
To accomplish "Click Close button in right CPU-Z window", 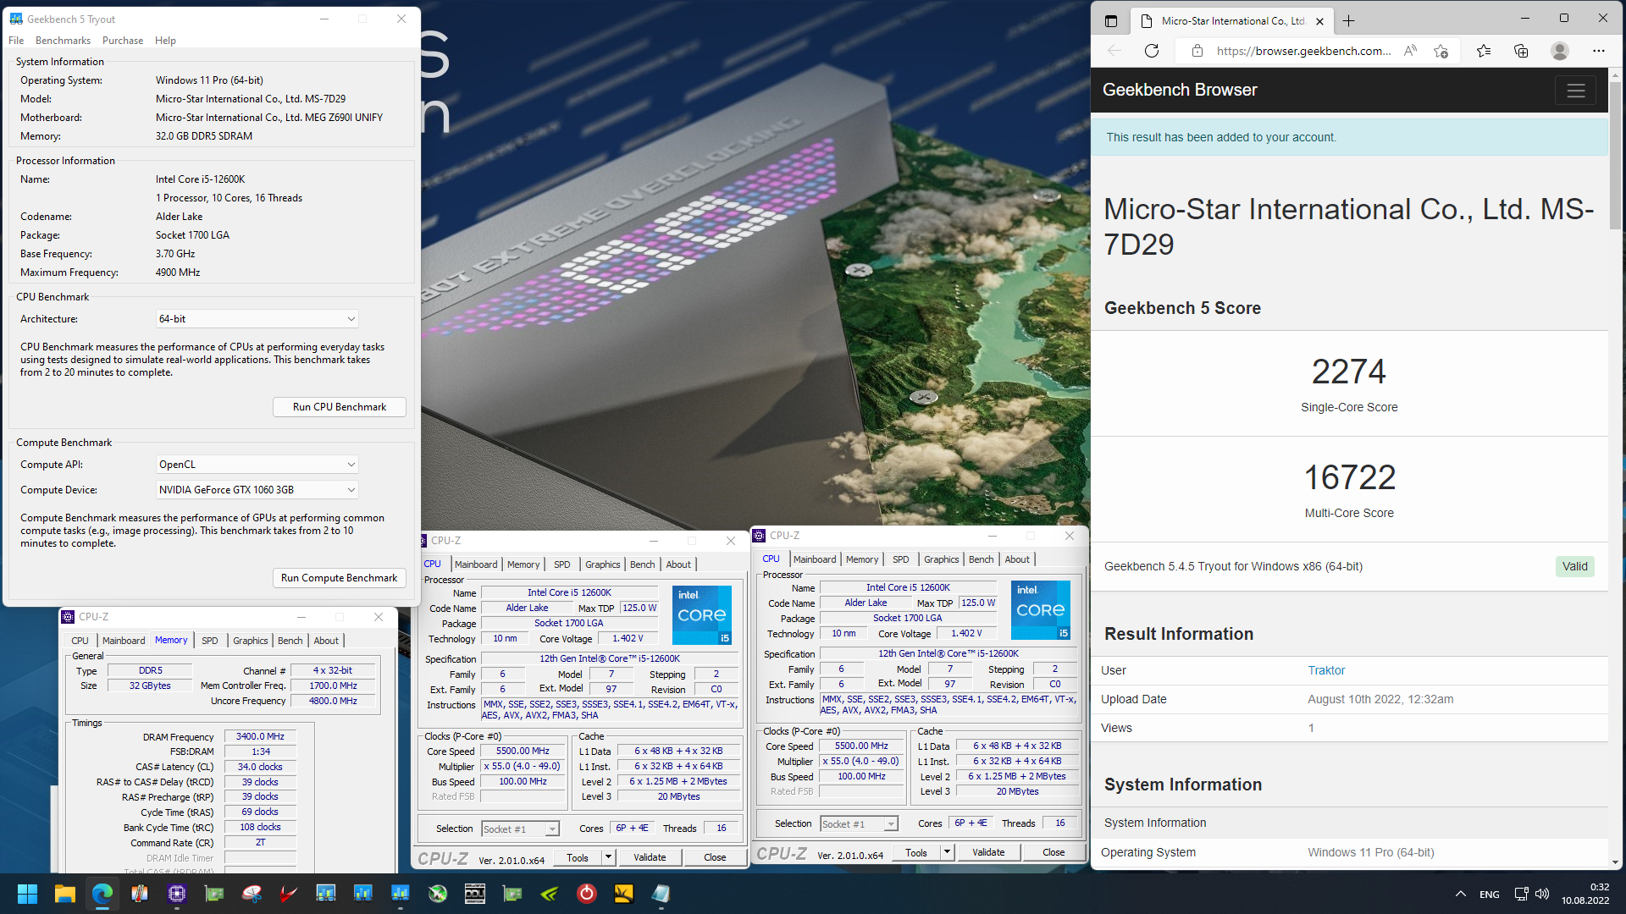I will [1054, 853].
